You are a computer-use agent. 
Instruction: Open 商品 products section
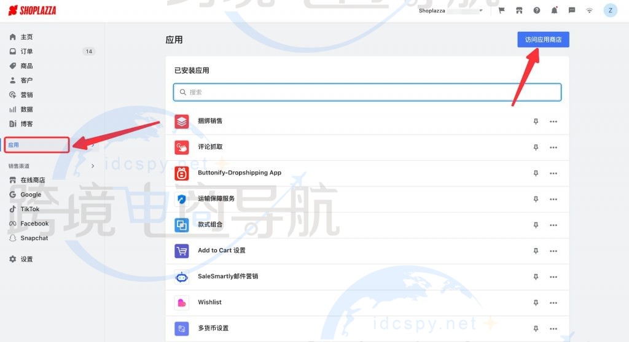[x=26, y=66]
